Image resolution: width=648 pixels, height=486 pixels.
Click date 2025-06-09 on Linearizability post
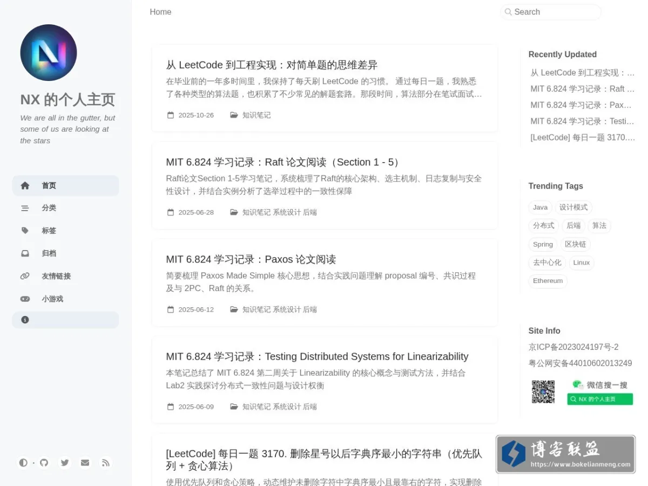click(196, 407)
